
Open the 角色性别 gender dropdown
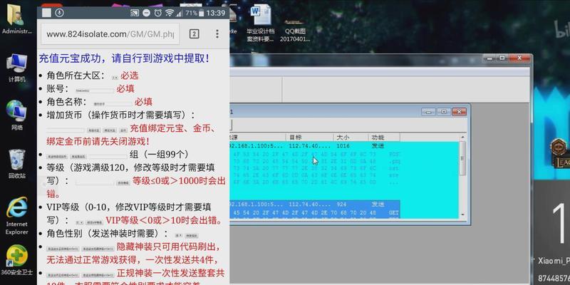(178, 236)
